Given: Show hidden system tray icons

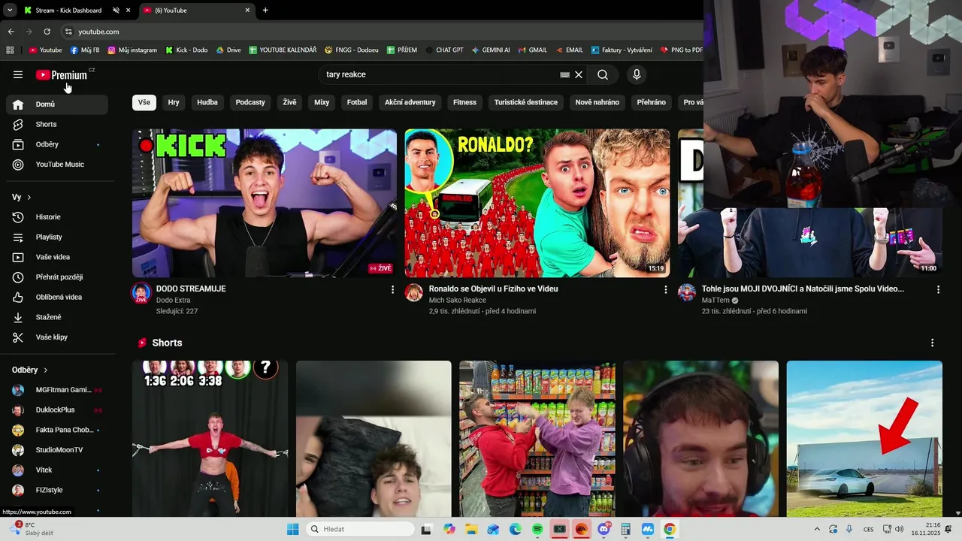Looking at the screenshot, I should (x=817, y=529).
